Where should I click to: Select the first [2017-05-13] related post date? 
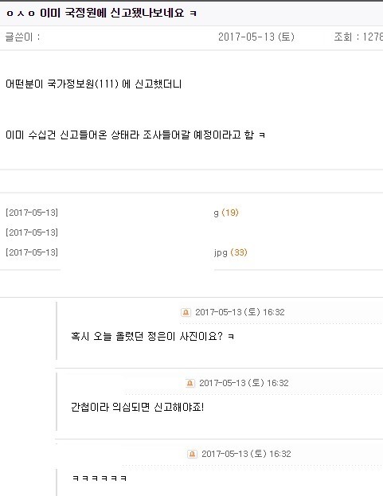point(32,213)
